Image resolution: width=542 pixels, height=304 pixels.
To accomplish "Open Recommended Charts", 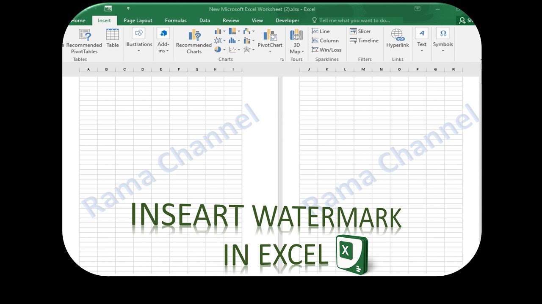I will pos(194,41).
